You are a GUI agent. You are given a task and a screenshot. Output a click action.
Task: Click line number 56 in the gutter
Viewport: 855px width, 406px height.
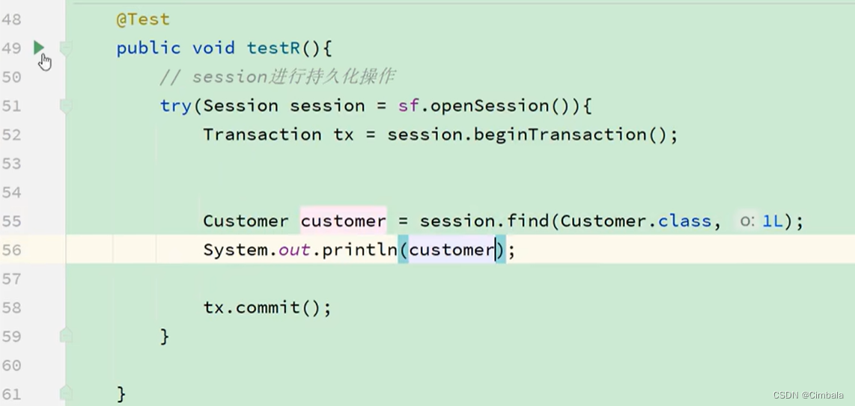pyautogui.click(x=12, y=250)
